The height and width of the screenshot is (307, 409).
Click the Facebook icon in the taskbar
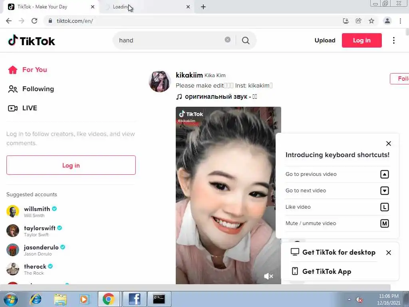[135, 299]
